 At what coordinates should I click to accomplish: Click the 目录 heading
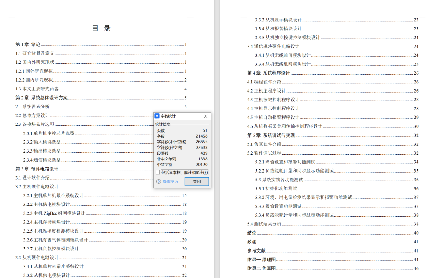click(102, 28)
